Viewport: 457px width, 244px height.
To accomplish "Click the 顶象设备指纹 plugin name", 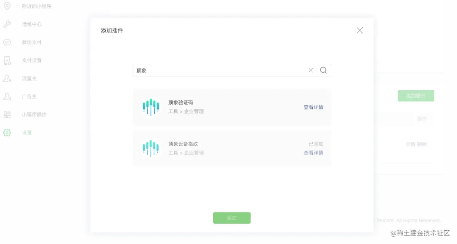I will pos(183,144).
